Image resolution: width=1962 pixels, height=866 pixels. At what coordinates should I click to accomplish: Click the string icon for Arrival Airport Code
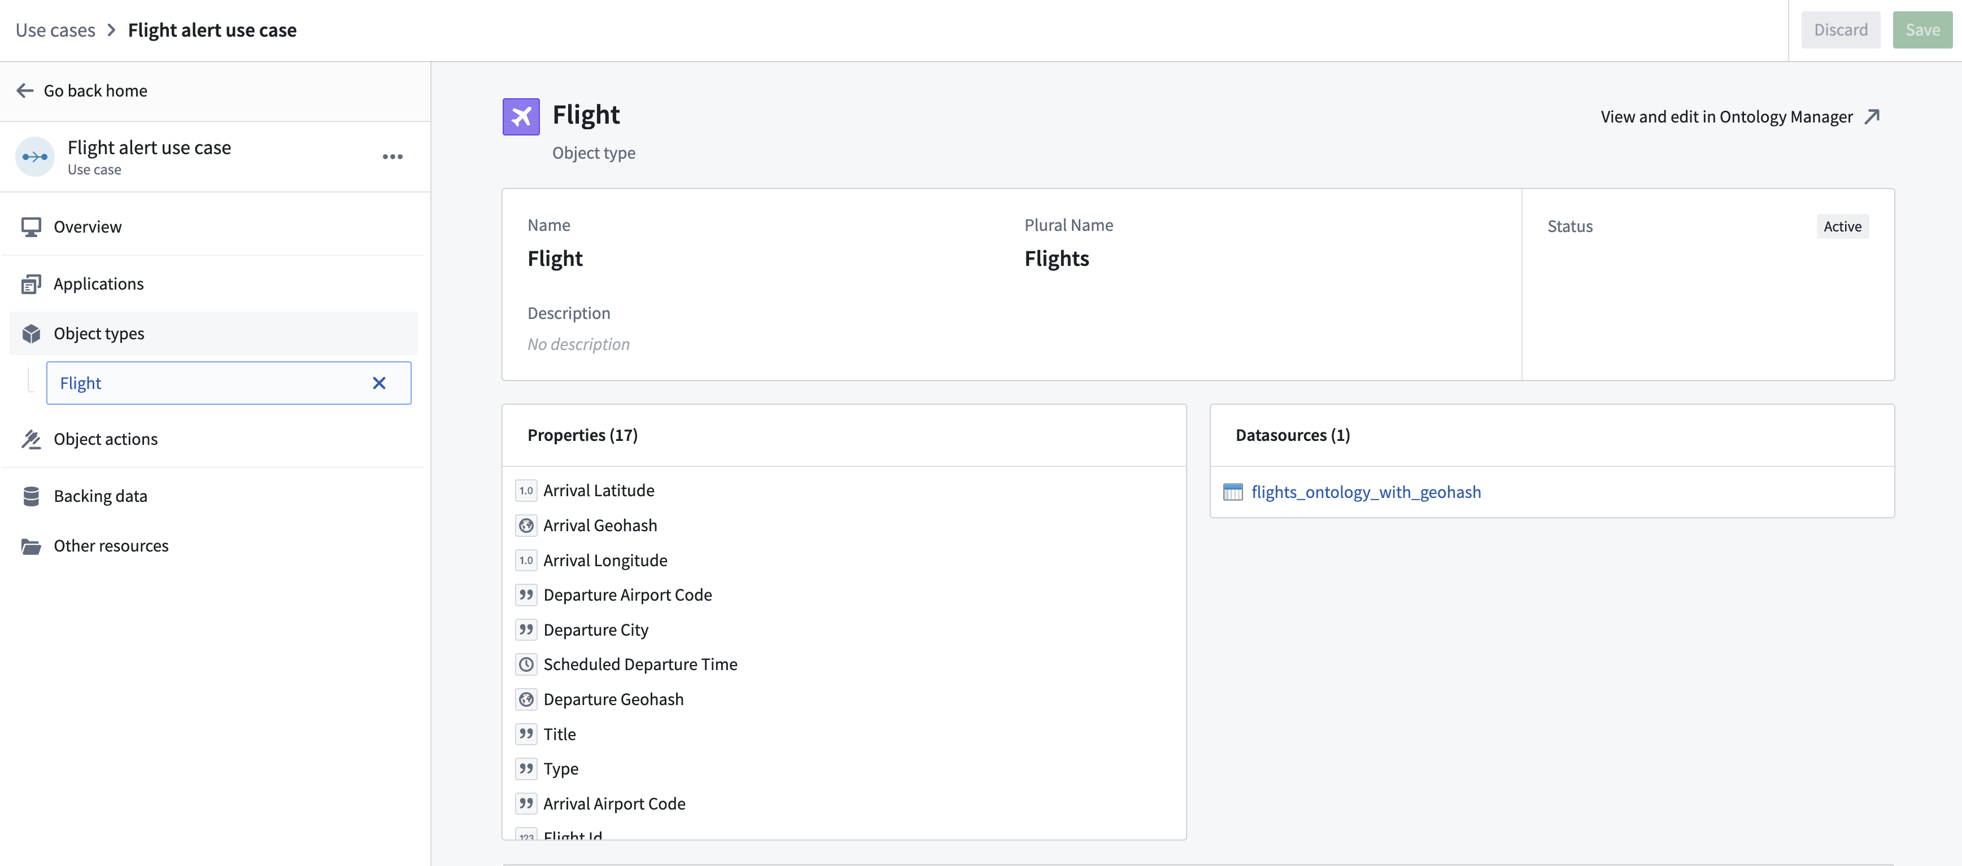click(x=526, y=803)
